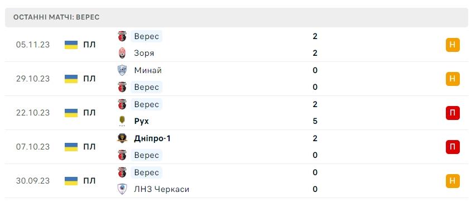Click the LNZ Cherkasy team crest icon

point(122,189)
